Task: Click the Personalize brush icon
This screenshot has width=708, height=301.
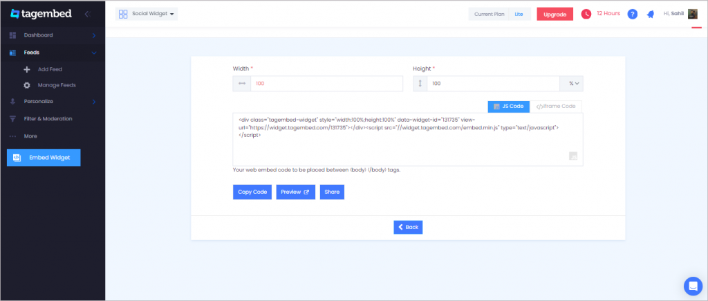Action: click(12, 102)
